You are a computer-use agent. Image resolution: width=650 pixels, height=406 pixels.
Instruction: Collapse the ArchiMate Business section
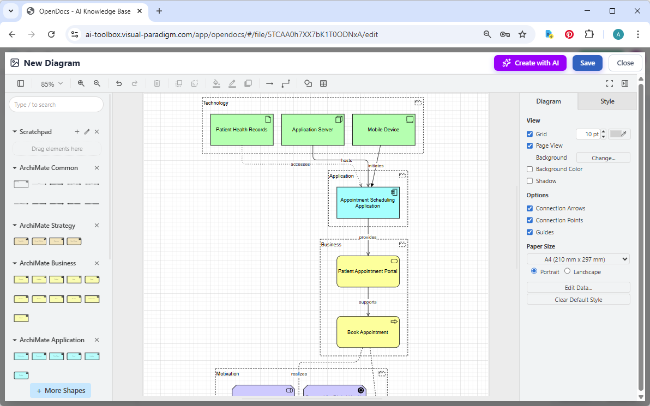pyautogui.click(x=14, y=263)
